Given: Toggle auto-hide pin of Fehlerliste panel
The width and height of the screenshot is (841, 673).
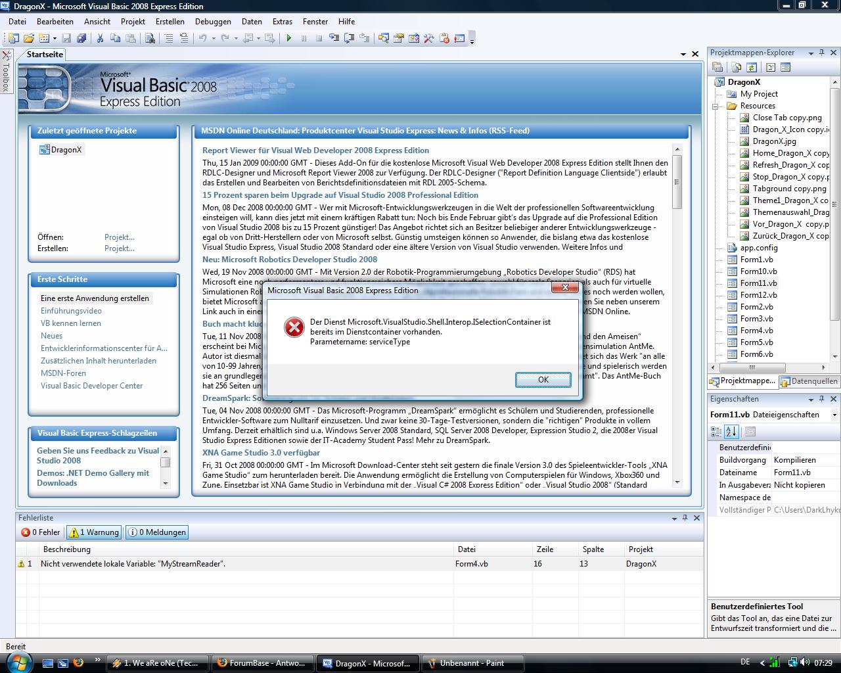Looking at the screenshot, I should coord(685,518).
